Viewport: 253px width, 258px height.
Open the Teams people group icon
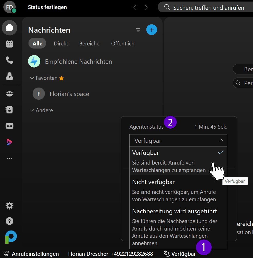click(x=10, y=94)
